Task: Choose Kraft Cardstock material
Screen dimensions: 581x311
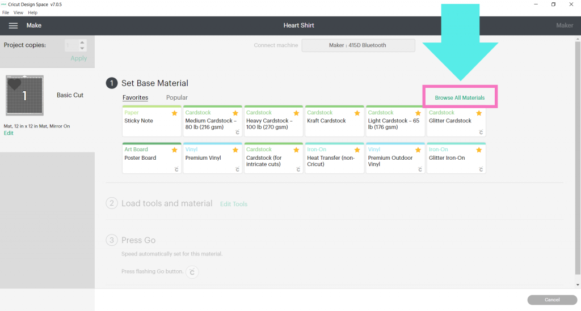Action: click(x=334, y=121)
